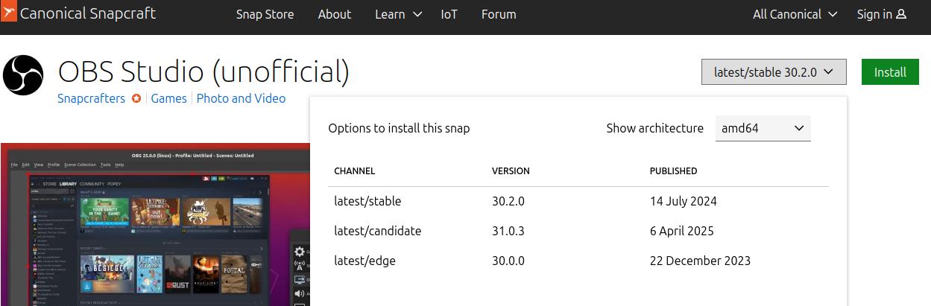931x306 pixels.
Task: Go to the About page
Action: [334, 14]
